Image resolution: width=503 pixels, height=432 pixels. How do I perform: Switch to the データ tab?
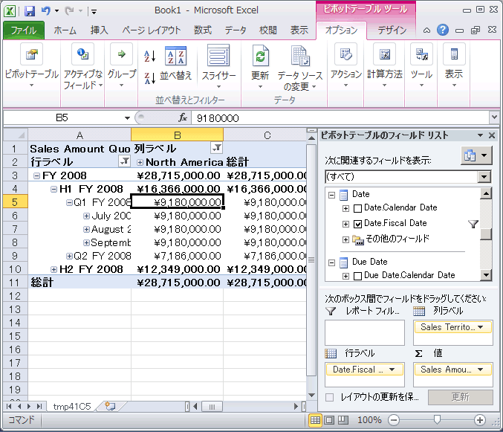coord(236,30)
